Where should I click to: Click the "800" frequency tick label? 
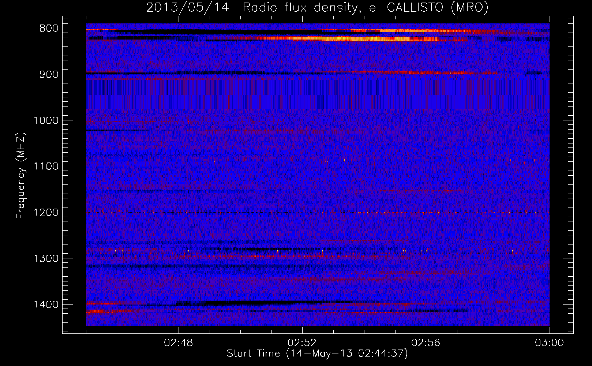pyautogui.click(x=49, y=29)
